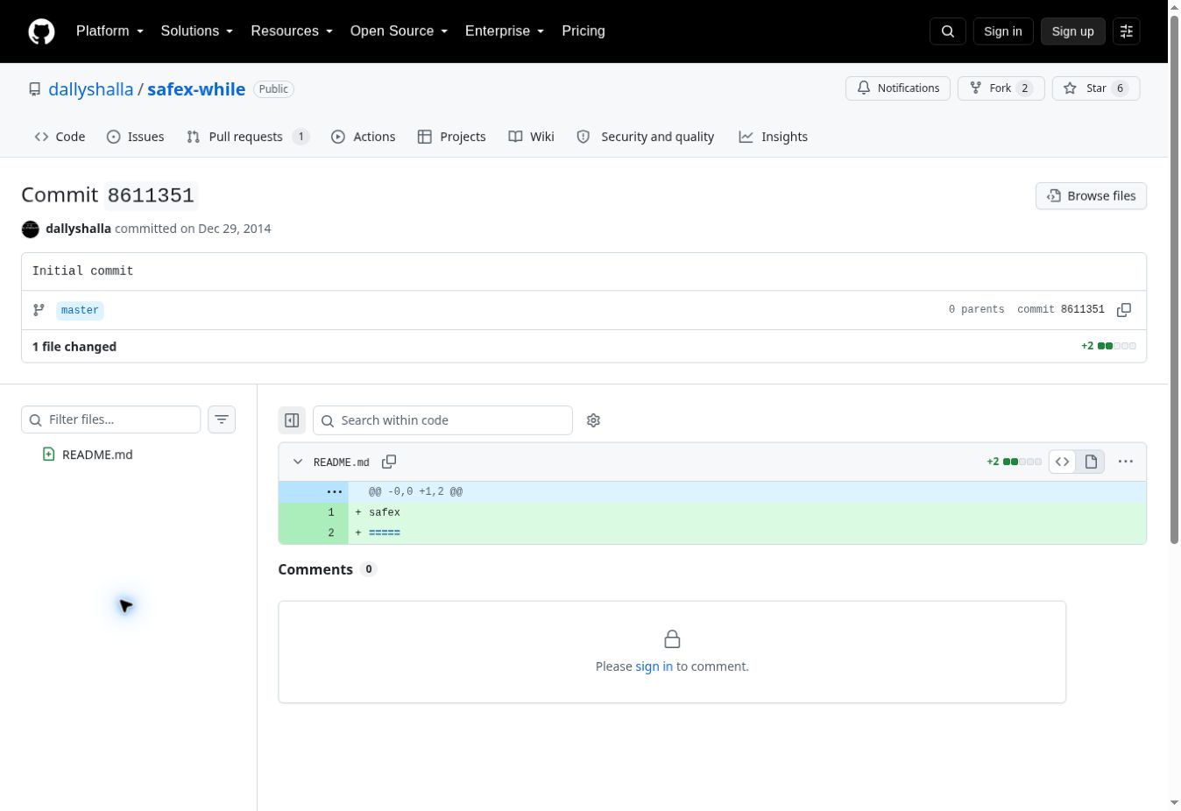Go to the Issues tab

pos(135,137)
